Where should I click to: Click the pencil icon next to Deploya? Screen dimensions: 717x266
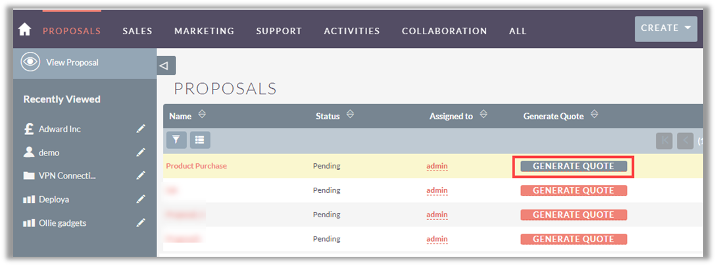pos(141,199)
